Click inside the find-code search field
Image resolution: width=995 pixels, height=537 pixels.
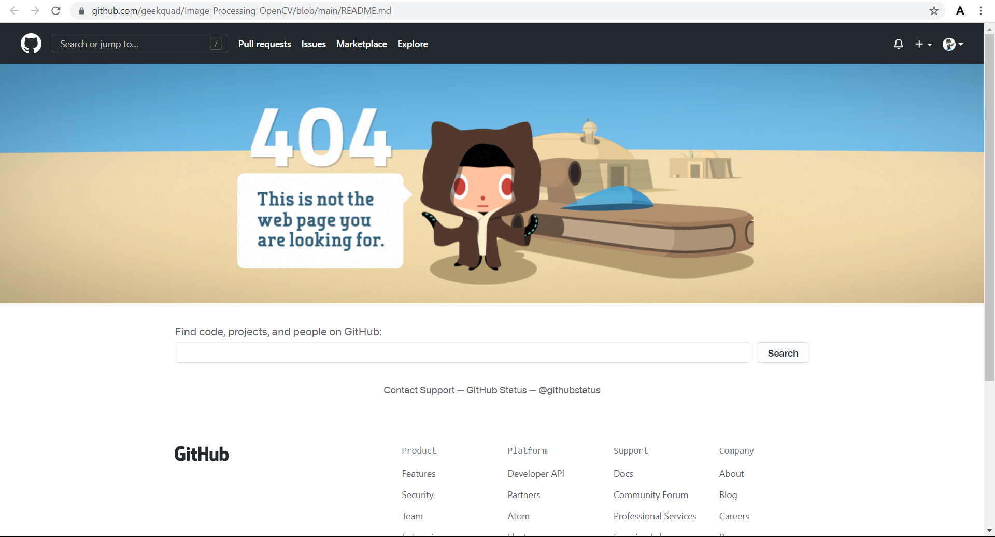(x=462, y=352)
